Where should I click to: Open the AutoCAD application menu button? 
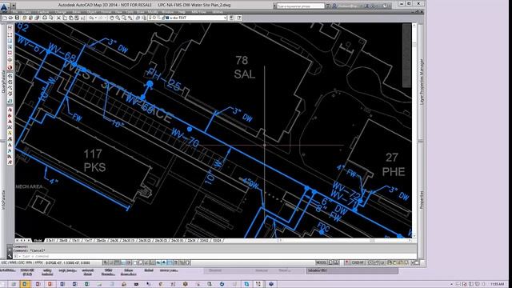point(4,6)
